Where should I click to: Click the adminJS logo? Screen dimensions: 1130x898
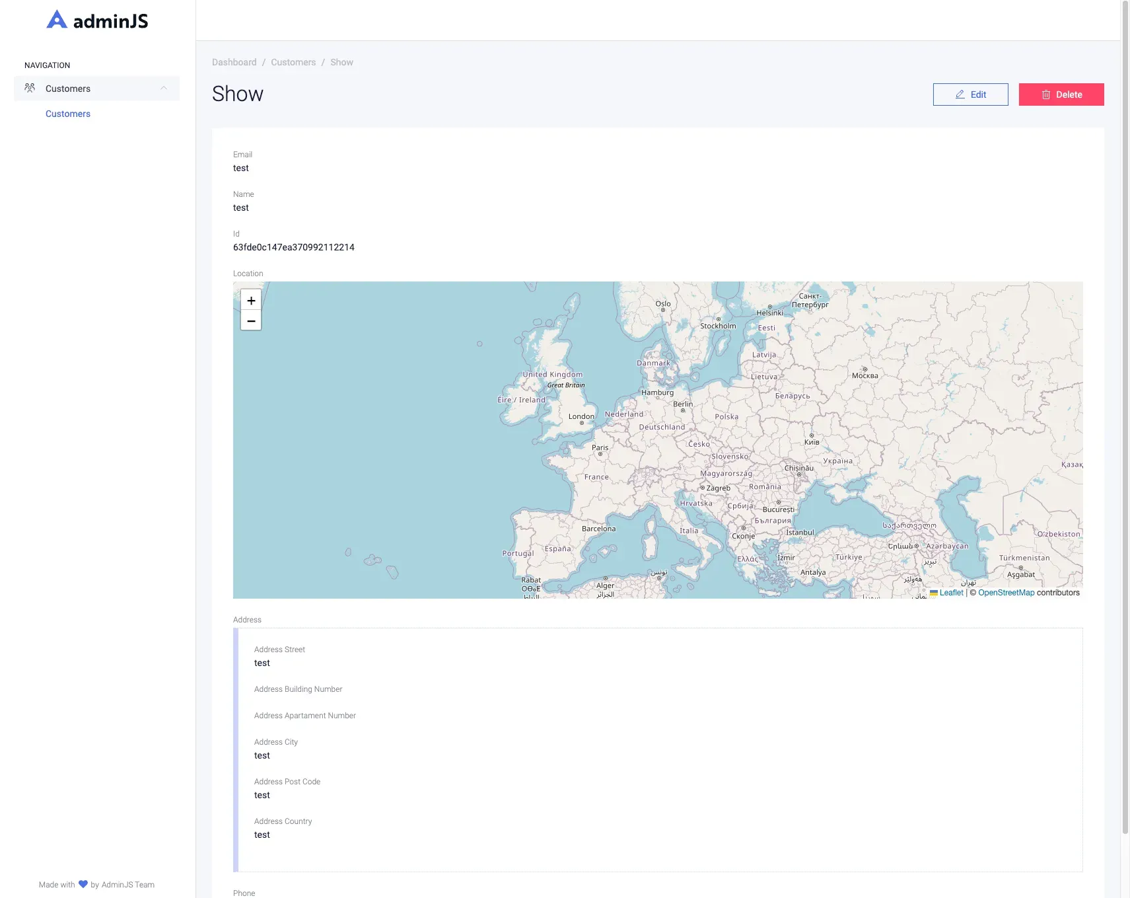pos(97,20)
